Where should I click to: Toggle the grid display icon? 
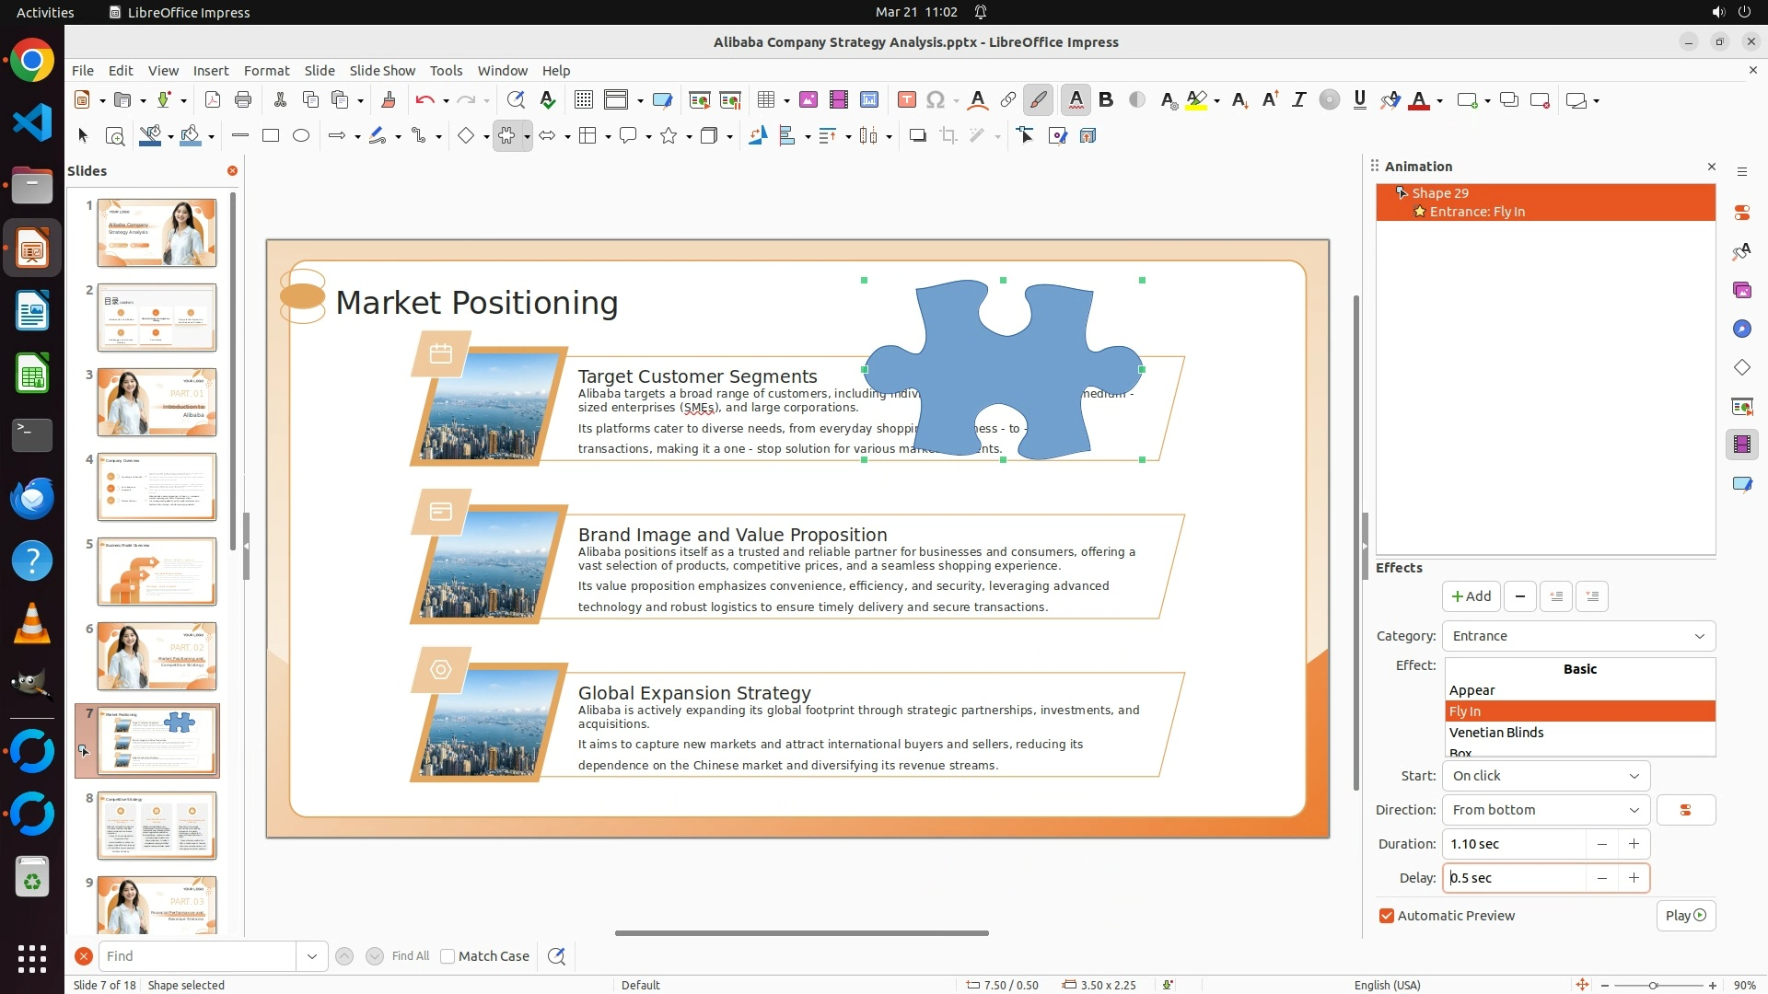583,100
